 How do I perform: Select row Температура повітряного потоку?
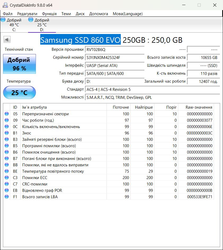(x=109, y=171)
